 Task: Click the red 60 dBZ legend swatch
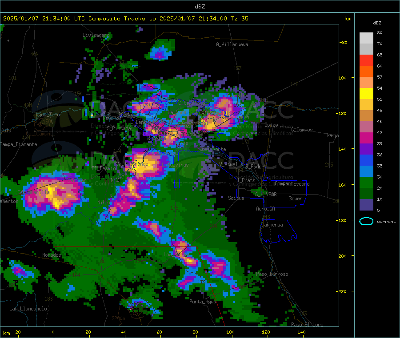366,60
